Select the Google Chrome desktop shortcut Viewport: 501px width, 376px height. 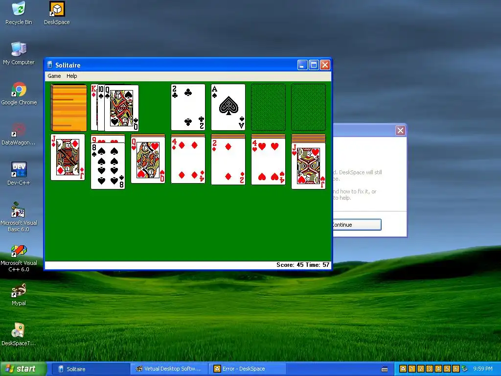pyautogui.click(x=19, y=94)
